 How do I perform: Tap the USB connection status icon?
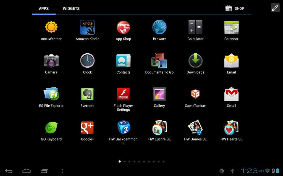[x=232, y=171]
